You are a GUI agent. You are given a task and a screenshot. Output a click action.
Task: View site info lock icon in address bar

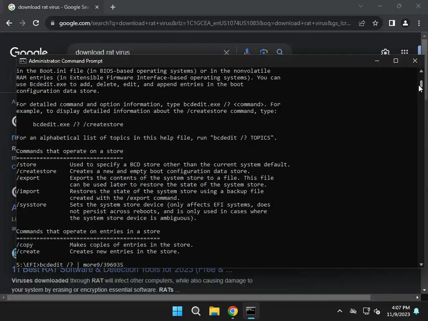[53, 23]
